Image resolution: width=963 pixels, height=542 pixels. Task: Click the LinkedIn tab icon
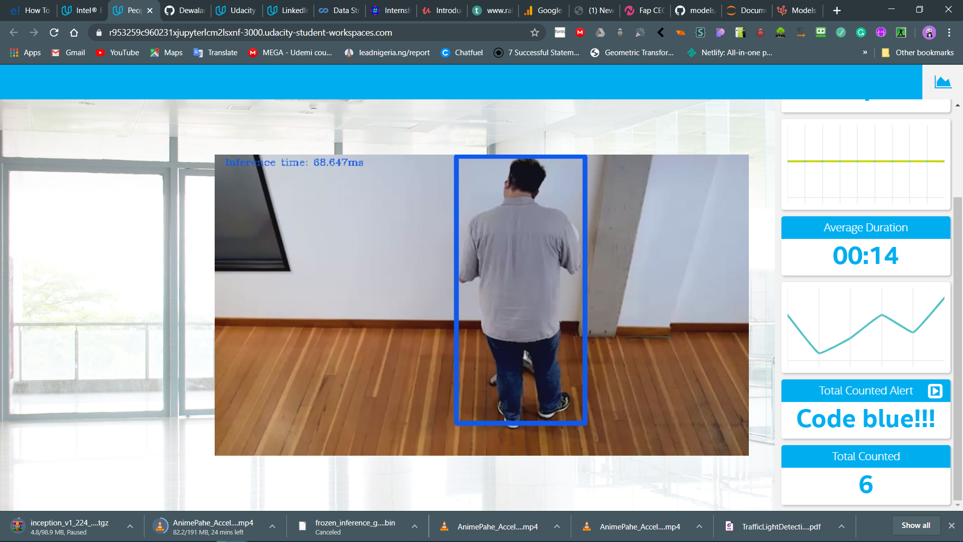pos(274,10)
